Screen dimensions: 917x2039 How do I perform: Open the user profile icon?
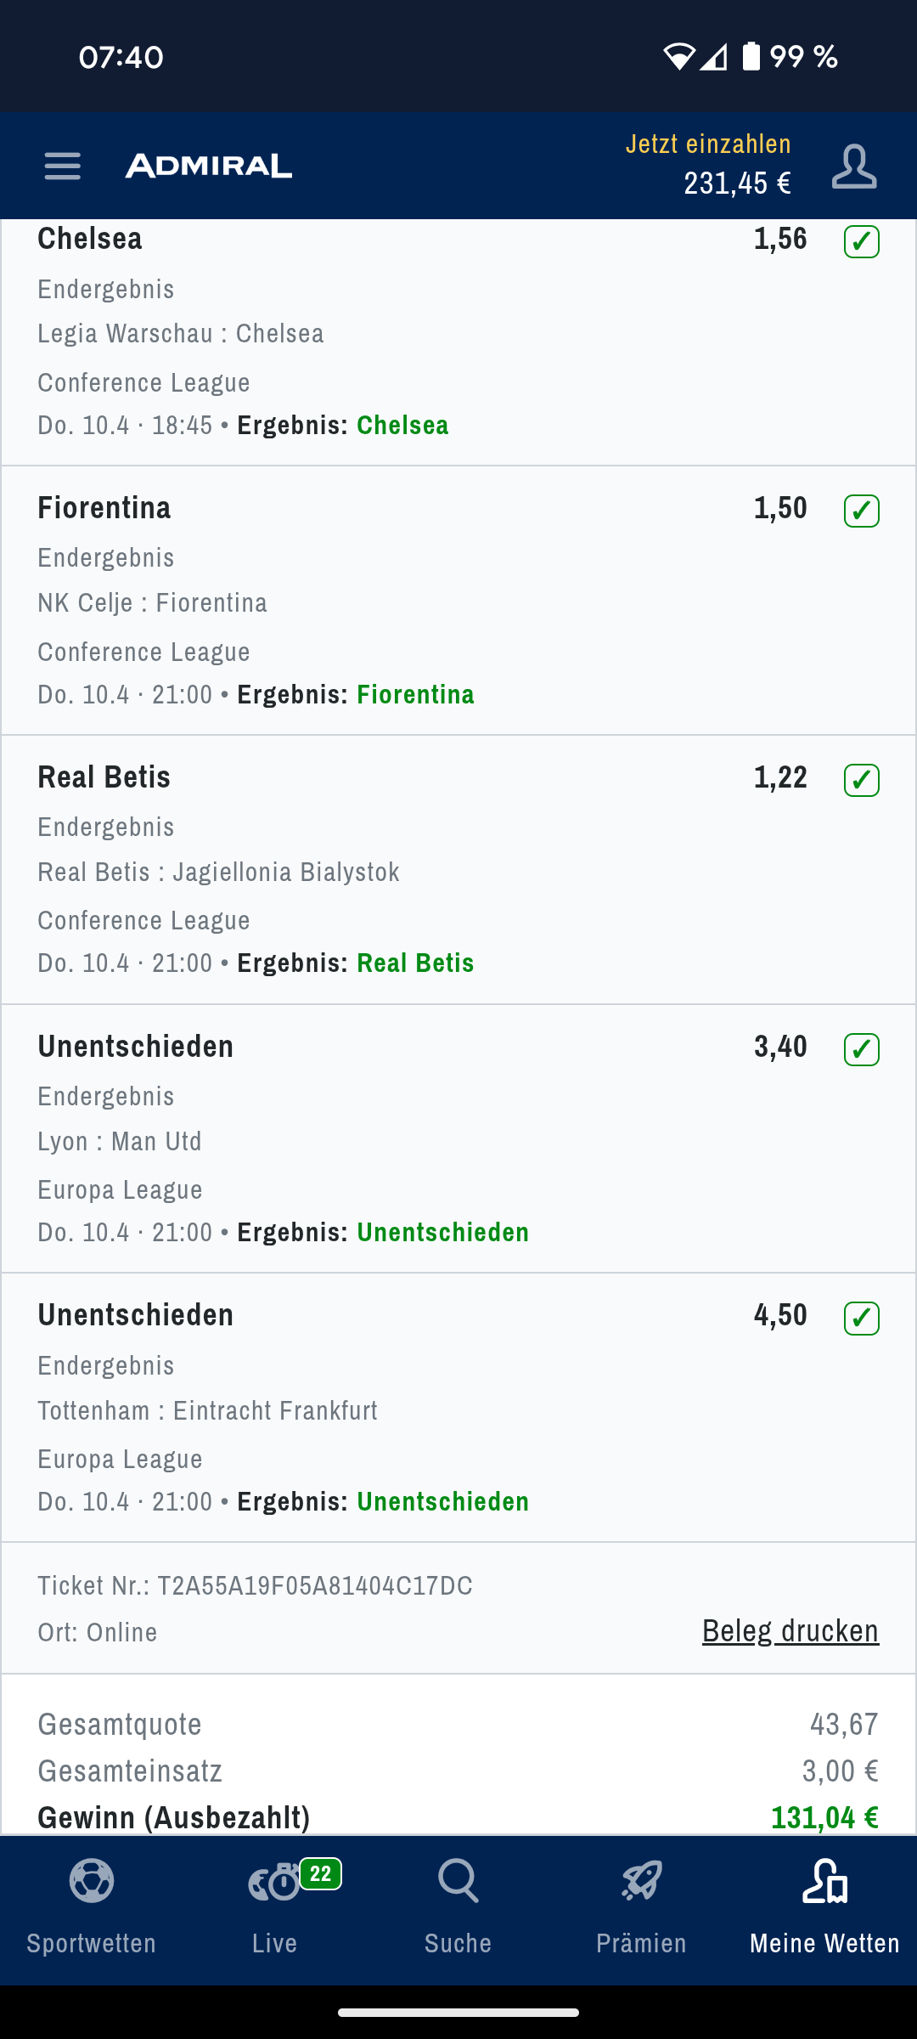click(x=853, y=166)
